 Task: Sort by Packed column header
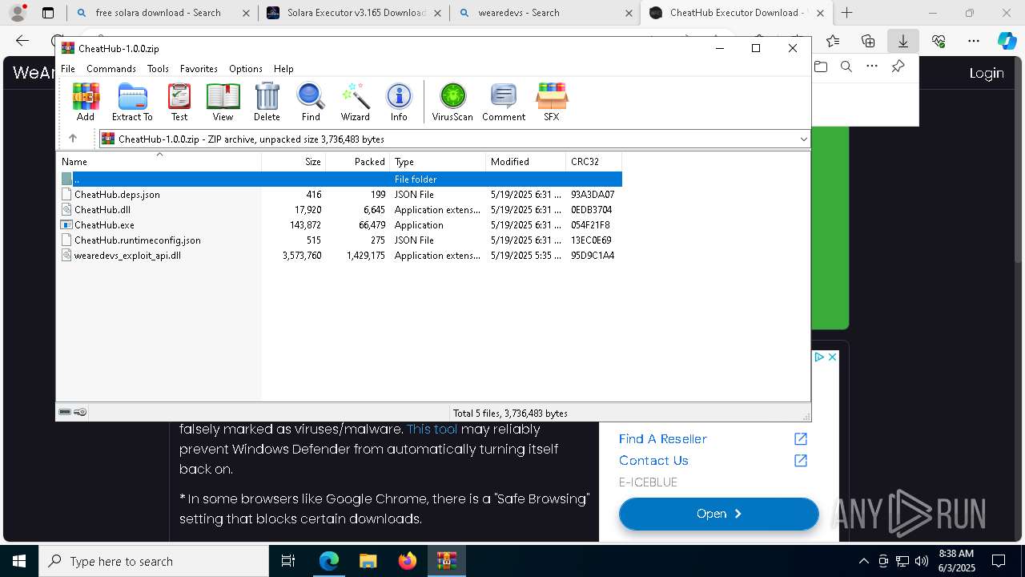point(357,162)
